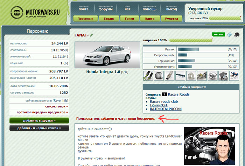The height and width of the screenshot is (166, 245).
Task: Click the Разгон stat bar
Action: click(x=188, y=49)
